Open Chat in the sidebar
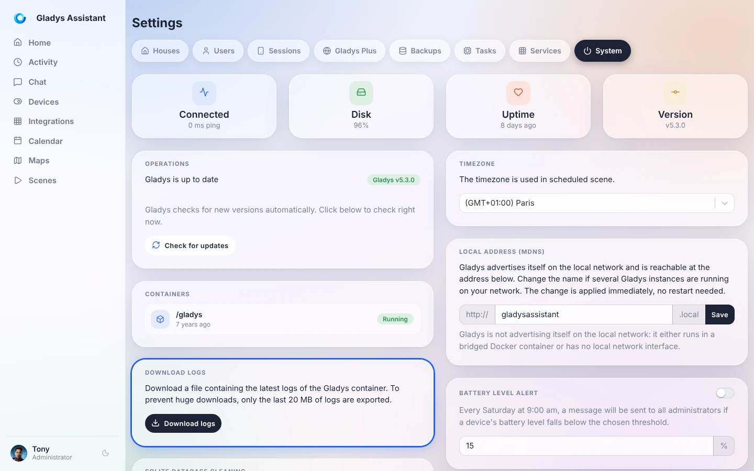754x471 pixels. (x=63, y=82)
